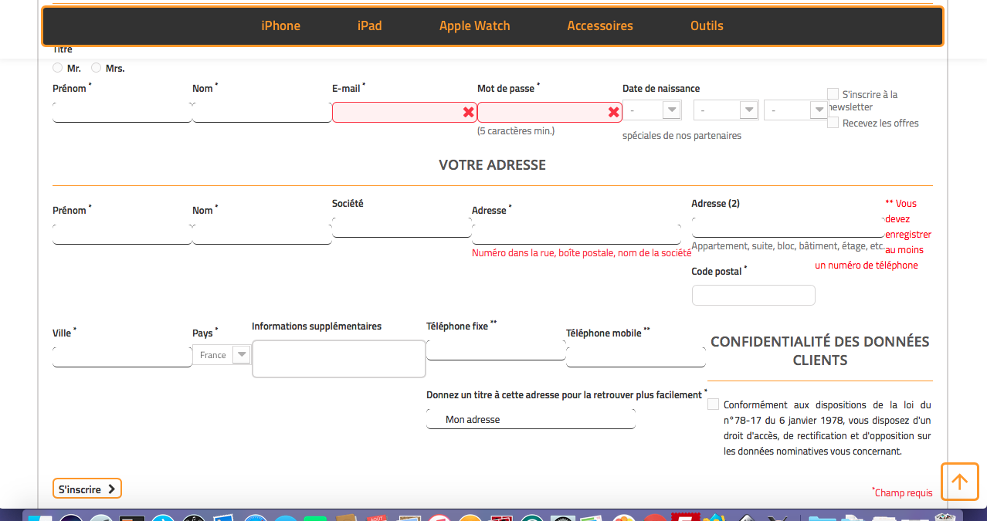Click the orange back-to-top arrow
Image resolution: width=987 pixels, height=521 pixels.
click(x=960, y=482)
